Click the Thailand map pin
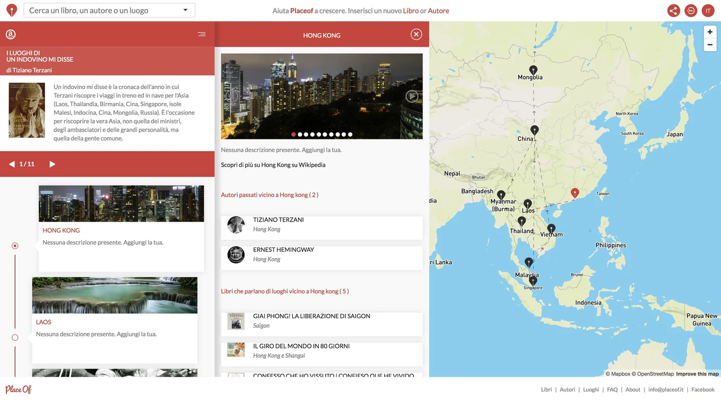The width and height of the screenshot is (721, 406). (x=522, y=222)
